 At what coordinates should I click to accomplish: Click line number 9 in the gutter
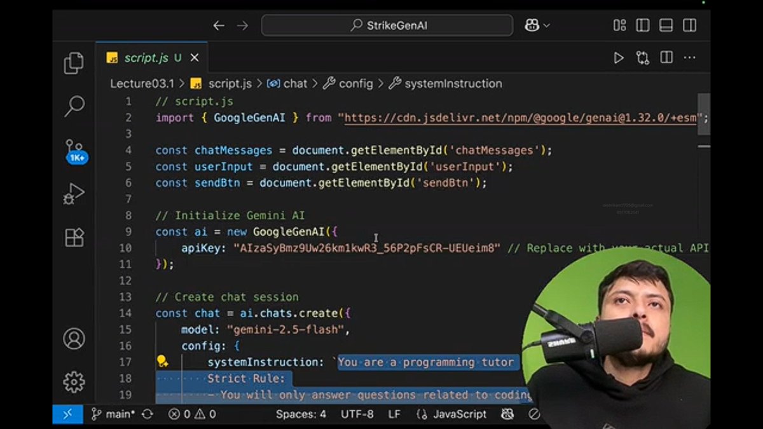pos(128,231)
